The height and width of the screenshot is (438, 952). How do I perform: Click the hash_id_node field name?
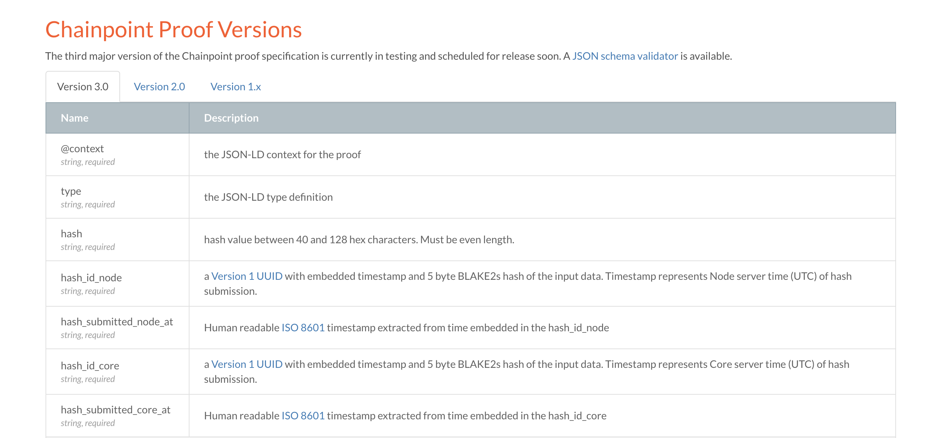(91, 278)
